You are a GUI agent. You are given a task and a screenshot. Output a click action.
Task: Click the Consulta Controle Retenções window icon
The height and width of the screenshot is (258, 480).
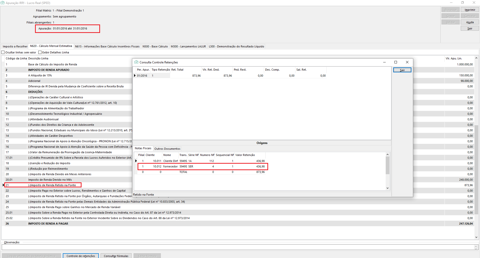coord(136,62)
